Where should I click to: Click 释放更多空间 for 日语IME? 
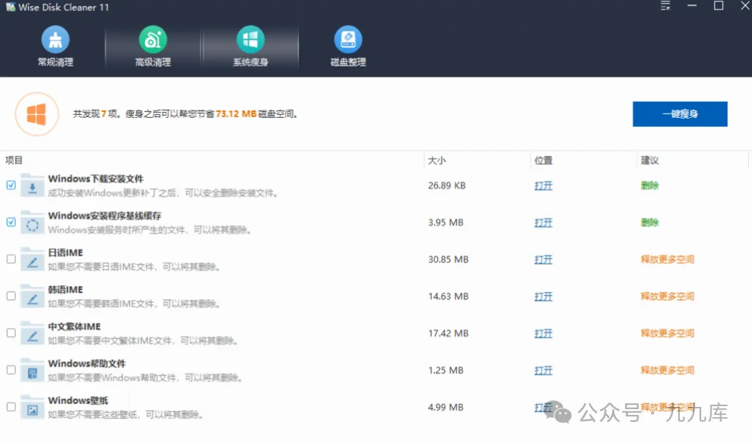tap(668, 259)
